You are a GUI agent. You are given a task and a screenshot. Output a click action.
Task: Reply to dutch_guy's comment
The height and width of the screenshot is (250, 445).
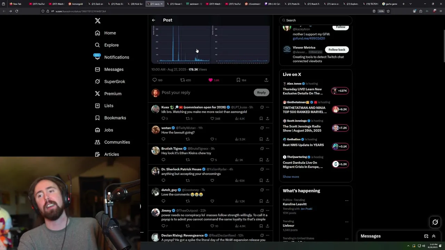coord(163,201)
